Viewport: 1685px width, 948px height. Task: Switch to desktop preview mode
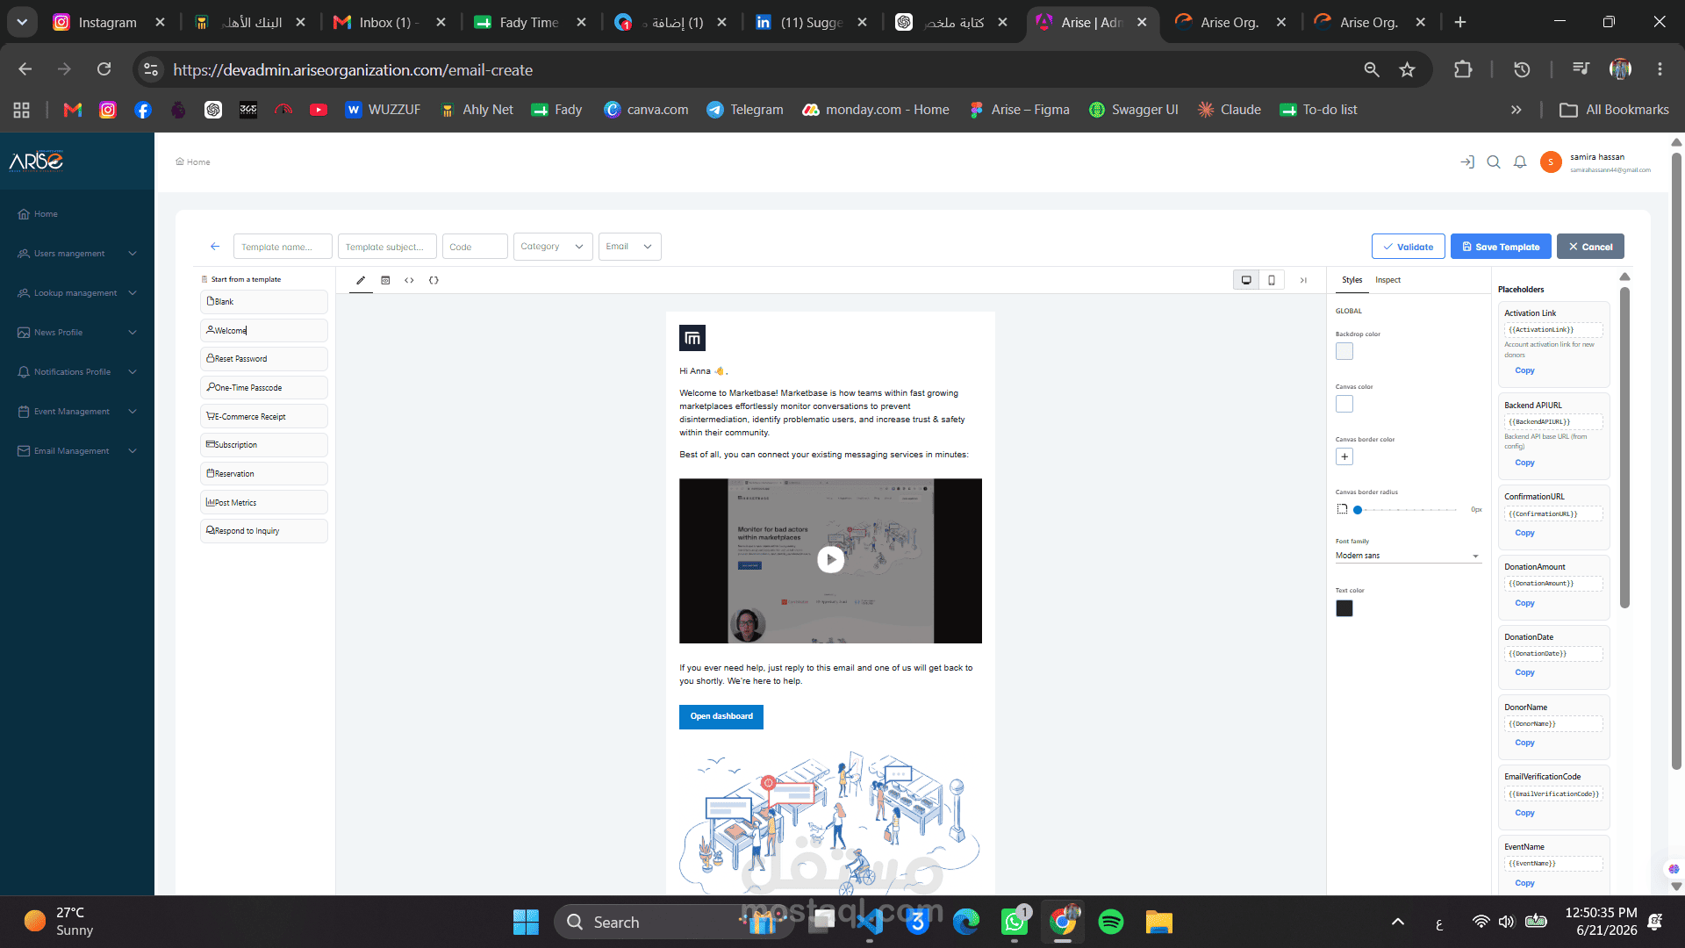tap(1246, 280)
